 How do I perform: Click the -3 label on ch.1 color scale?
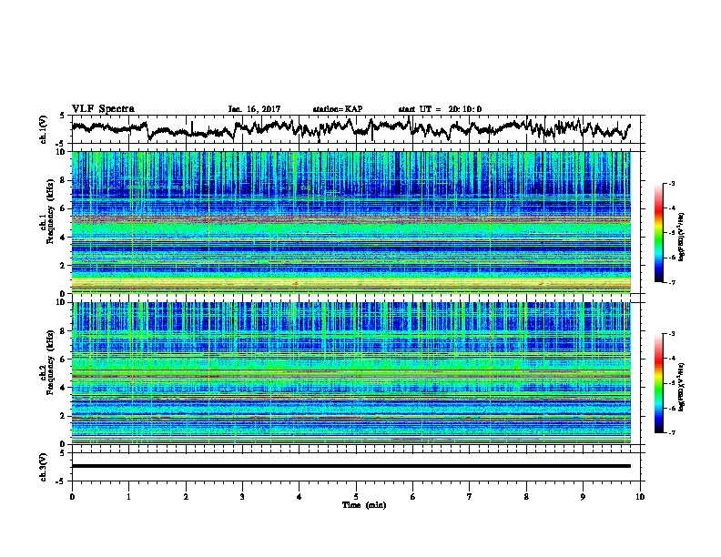point(672,184)
